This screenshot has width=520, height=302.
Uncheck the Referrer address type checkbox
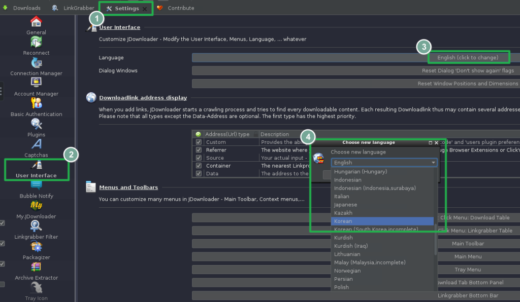pos(199,150)
